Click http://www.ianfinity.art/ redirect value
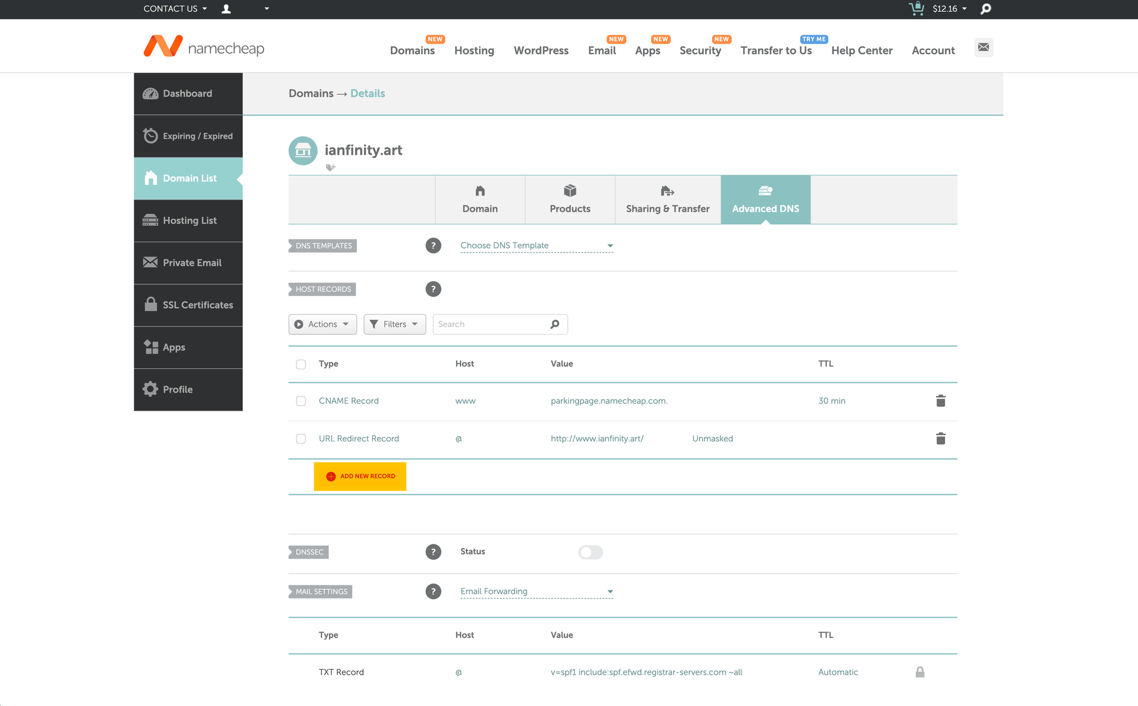The width and height of the screenshot is (1138, 706). [597, 439]
